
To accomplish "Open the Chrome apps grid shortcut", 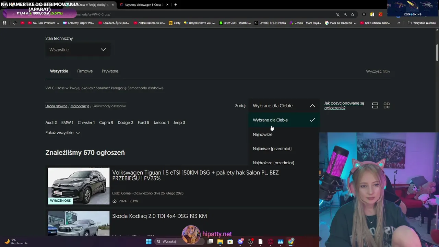I will click(4, 23).
